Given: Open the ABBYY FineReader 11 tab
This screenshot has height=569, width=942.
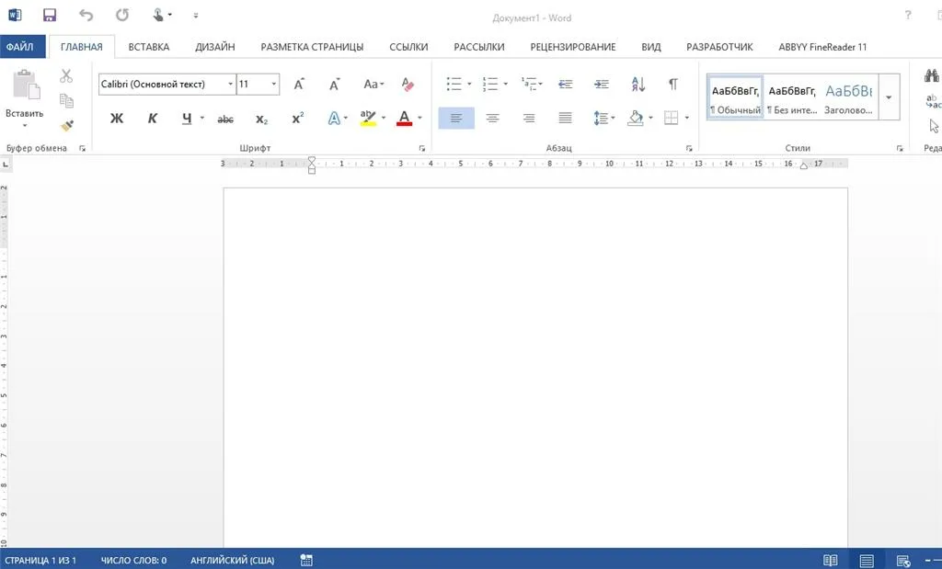Looking at the screenshot, I should (x=822, y=47).
